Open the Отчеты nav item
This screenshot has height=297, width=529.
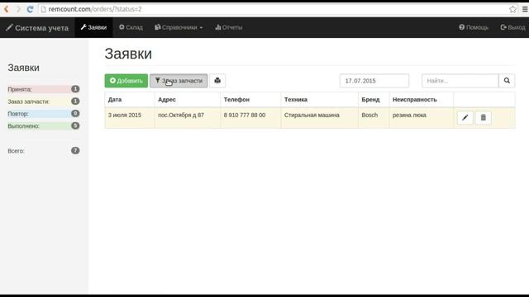(229, 27)
